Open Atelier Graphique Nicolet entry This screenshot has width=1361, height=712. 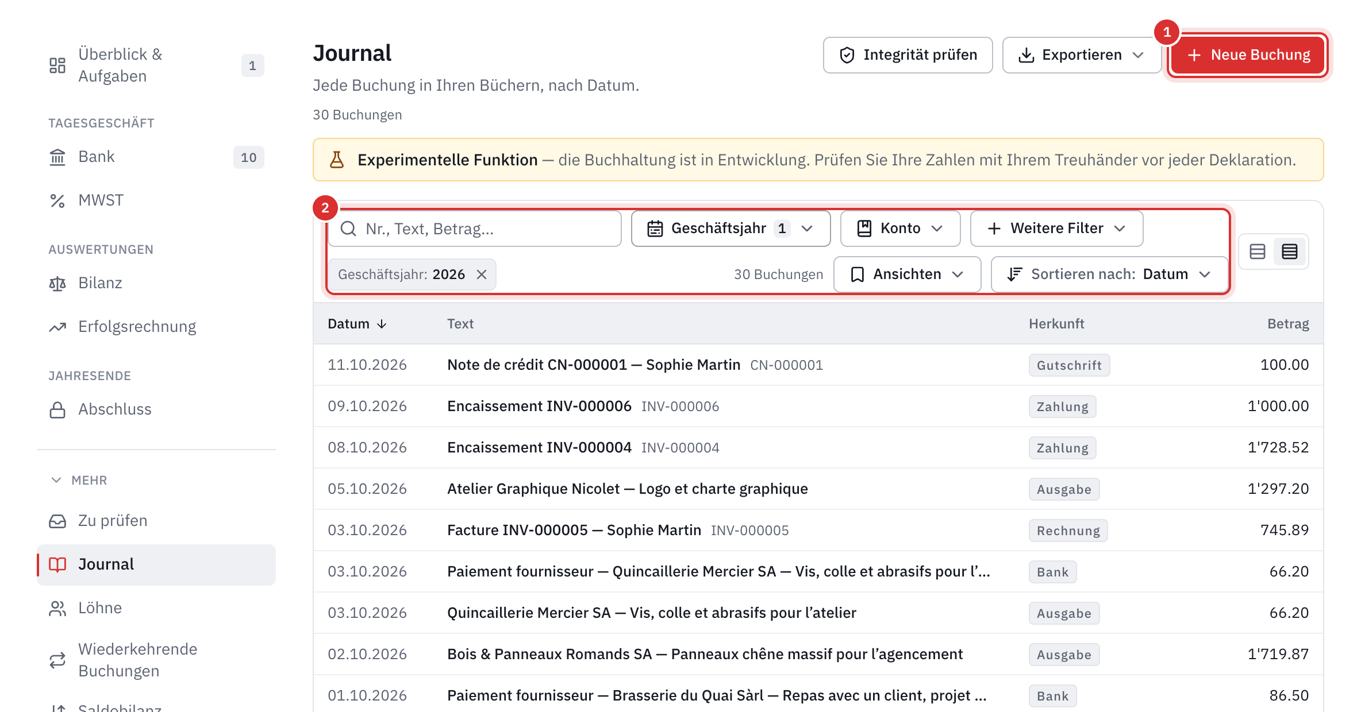coord(818,489)
